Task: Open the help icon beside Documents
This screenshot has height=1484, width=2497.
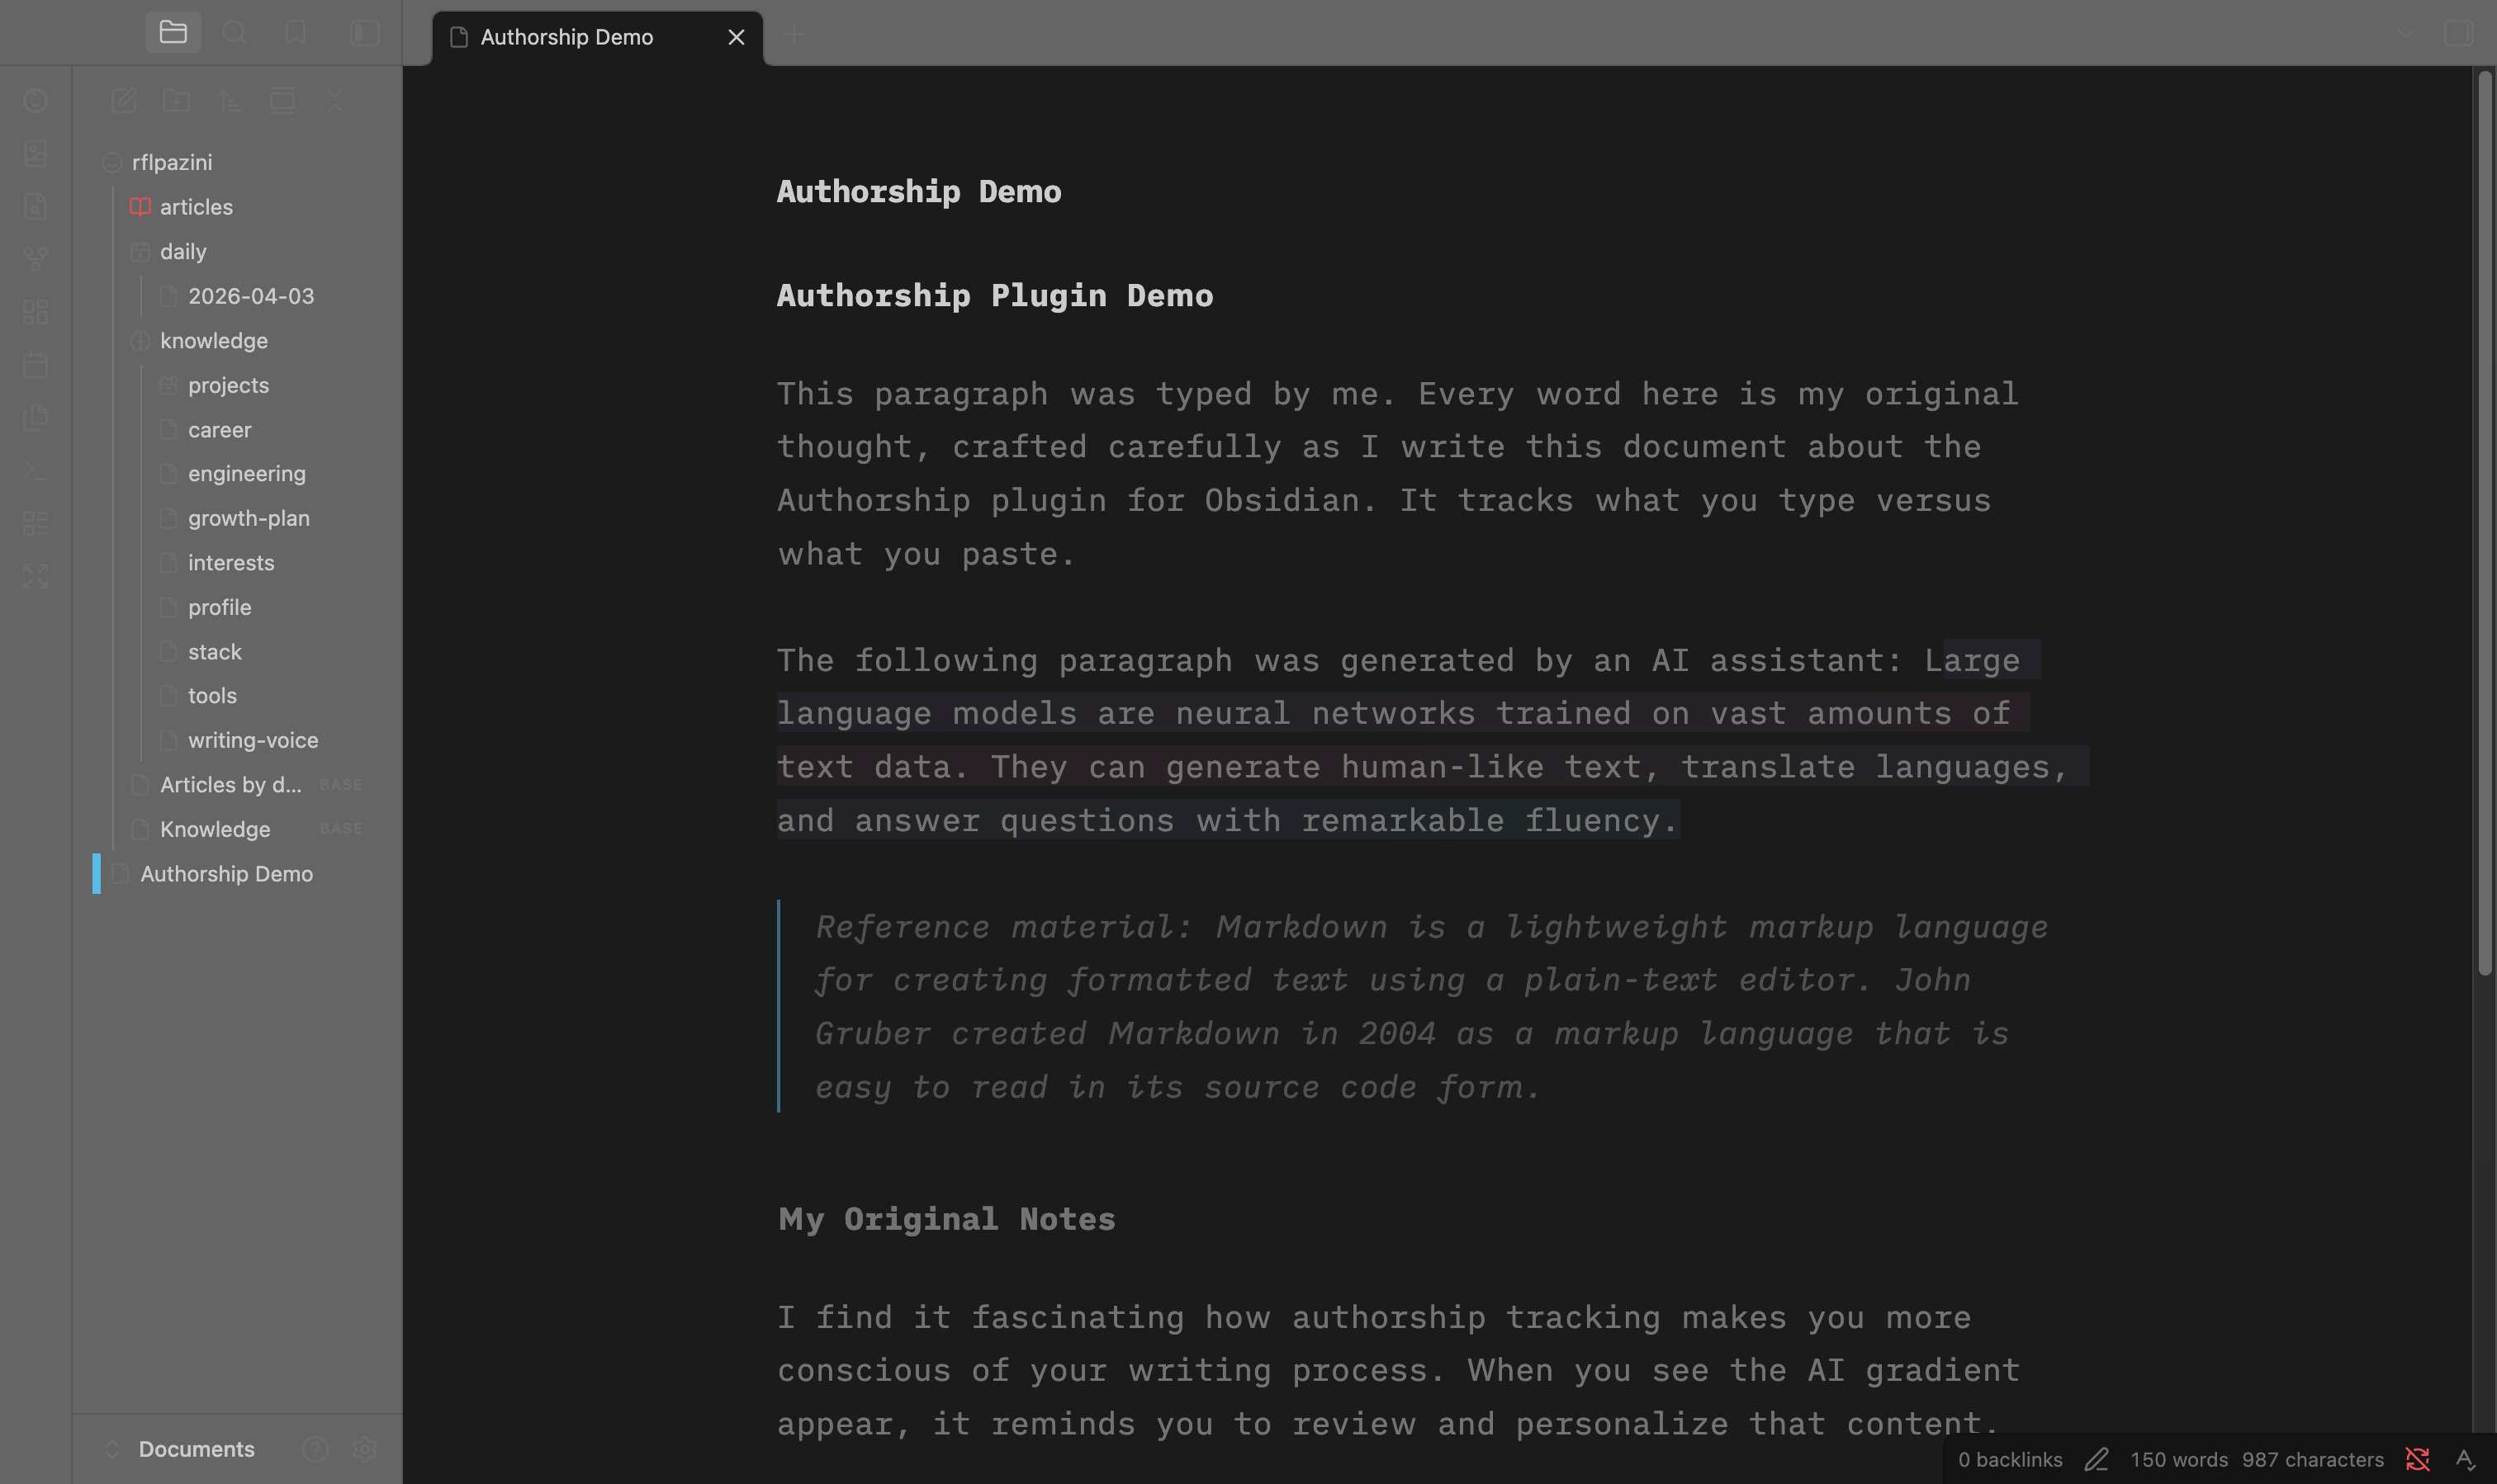Action: 315,1449
